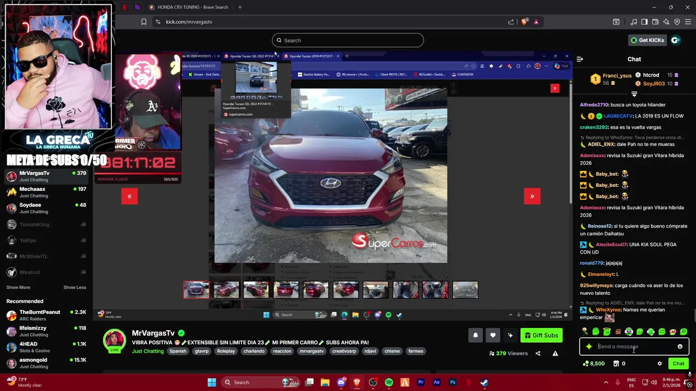The width and height of the screenshot is (696, 391).
Task: Share the stream via share icon
Action: tap(538, 354)
